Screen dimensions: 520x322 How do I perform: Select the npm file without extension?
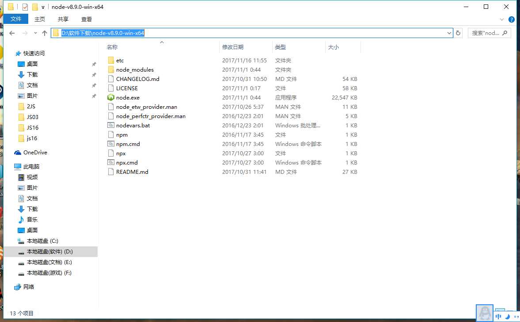pos(121,135)
